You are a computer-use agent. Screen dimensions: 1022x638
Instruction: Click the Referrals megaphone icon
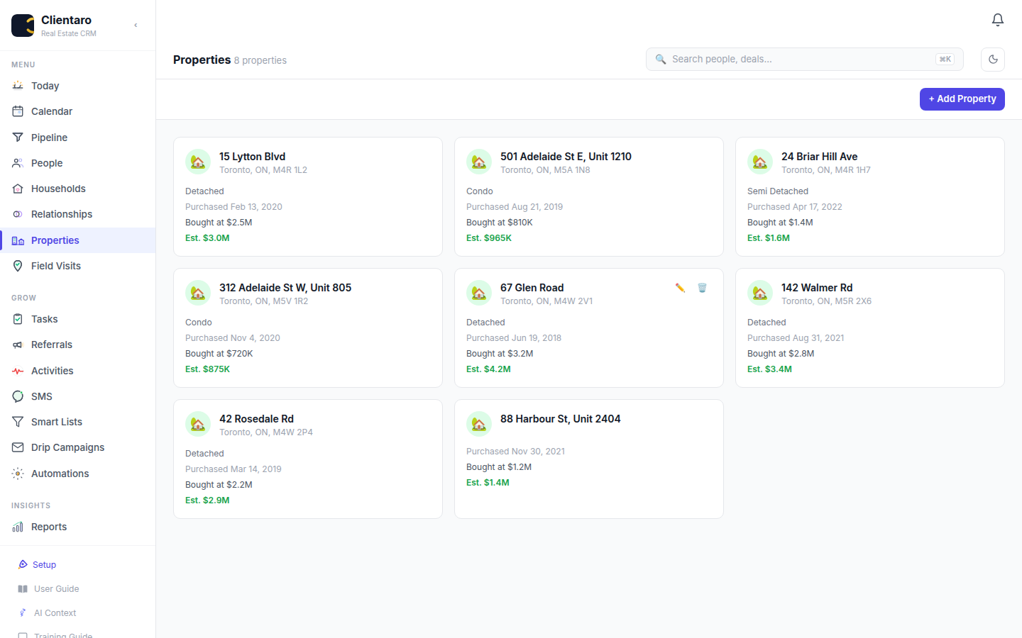[x=18, y=345]
